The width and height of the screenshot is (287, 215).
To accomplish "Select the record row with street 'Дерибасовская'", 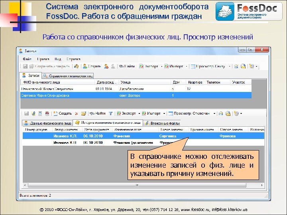I will pyautogui.click(x=136, y=89).
